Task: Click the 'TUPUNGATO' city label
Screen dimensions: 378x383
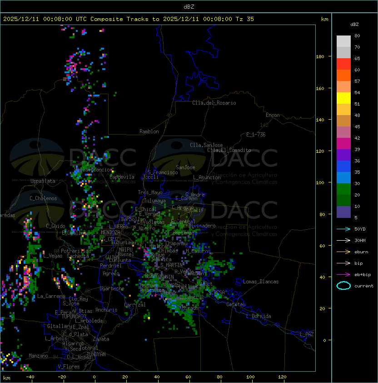Action: pyautogui.click(x=74, y=316)
